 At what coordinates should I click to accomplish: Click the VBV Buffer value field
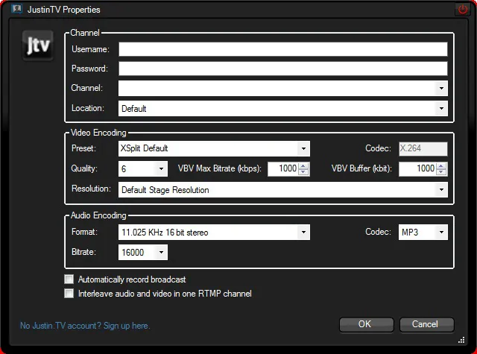click(x=417, y=168)
